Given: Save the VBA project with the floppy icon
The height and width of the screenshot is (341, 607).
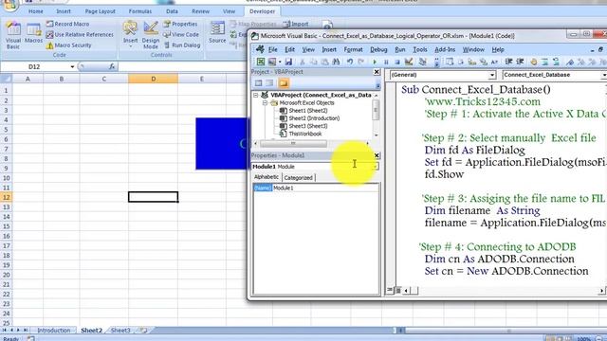Looking at the screenshot, I should click(x=288, y=62).
